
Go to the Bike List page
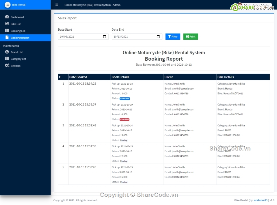coord(16,24)
